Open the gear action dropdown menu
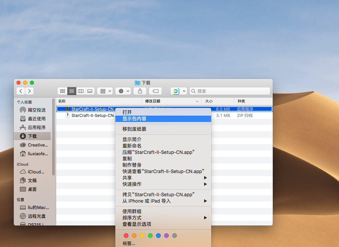339x247 pixels. click(x=123, y=91)
